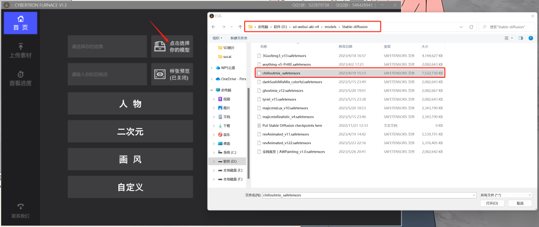Click the 请输入你的召唤词 input field
This screenshot has height=227, width=539.
[x=107, y=74]
